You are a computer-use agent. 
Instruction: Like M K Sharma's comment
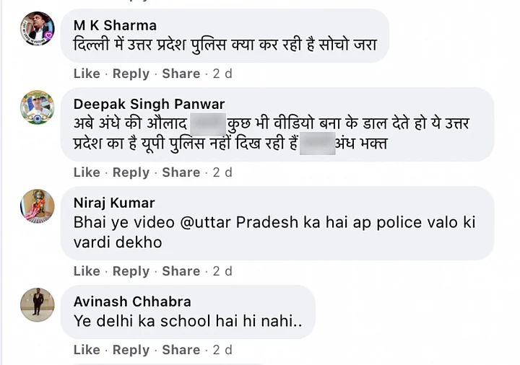(x=87, y=74)
